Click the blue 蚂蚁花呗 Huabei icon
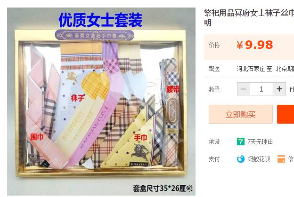This screenshot has width=294, height=197. click(x=241, y=159)
